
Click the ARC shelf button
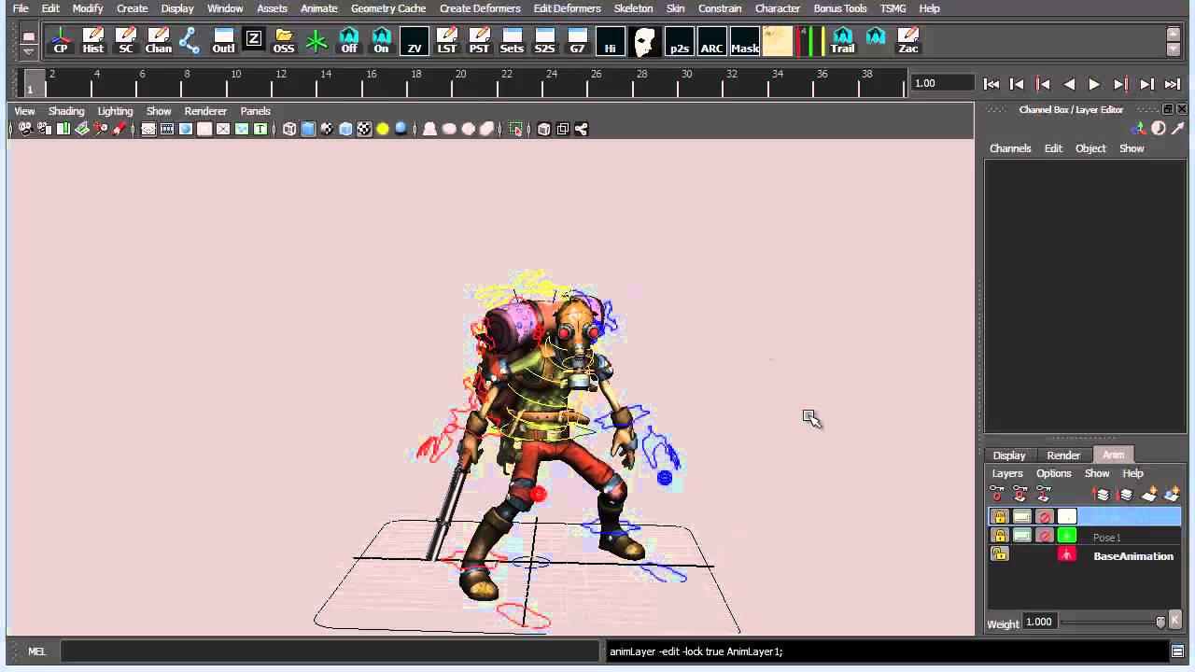tap(711, 41)
